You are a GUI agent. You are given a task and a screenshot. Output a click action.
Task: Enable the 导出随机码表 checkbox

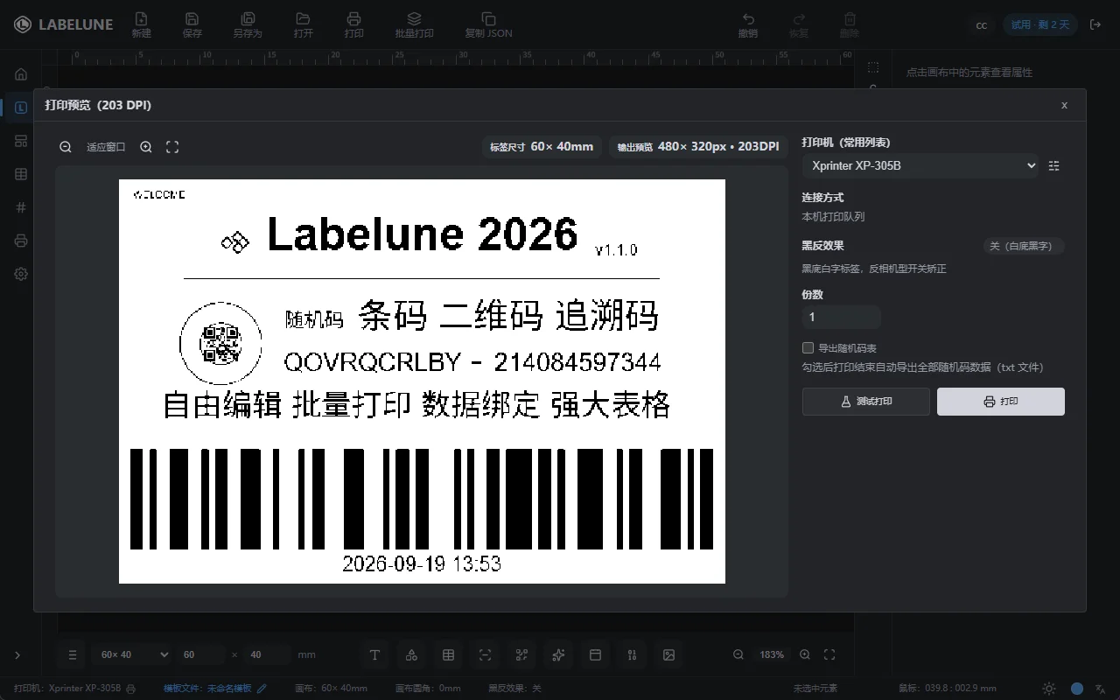coord(808,347)
